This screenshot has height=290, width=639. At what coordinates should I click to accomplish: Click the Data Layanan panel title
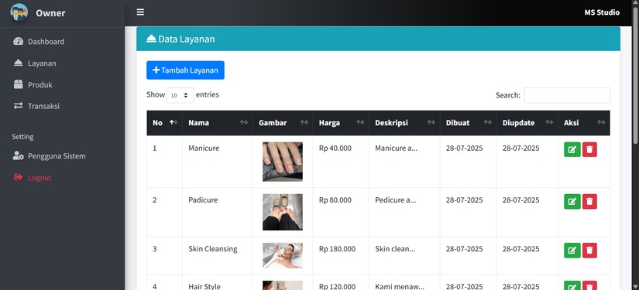(x=186, y=39)
